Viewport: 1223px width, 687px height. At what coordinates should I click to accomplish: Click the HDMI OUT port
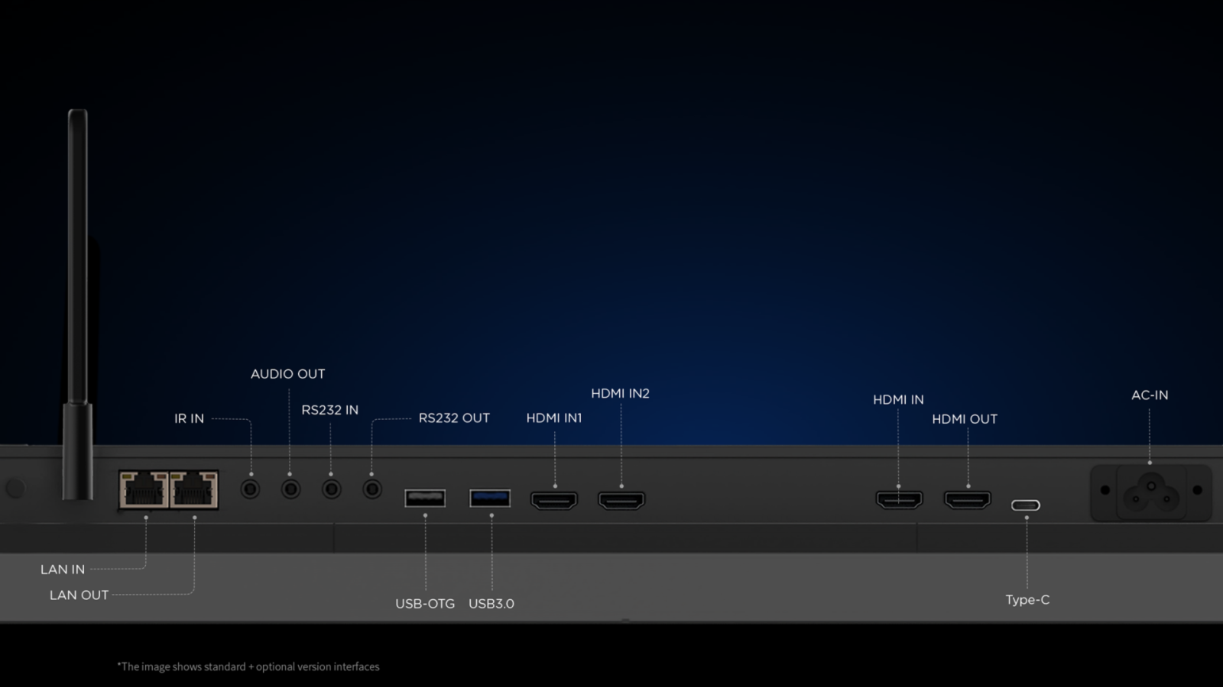coord(968,499)
